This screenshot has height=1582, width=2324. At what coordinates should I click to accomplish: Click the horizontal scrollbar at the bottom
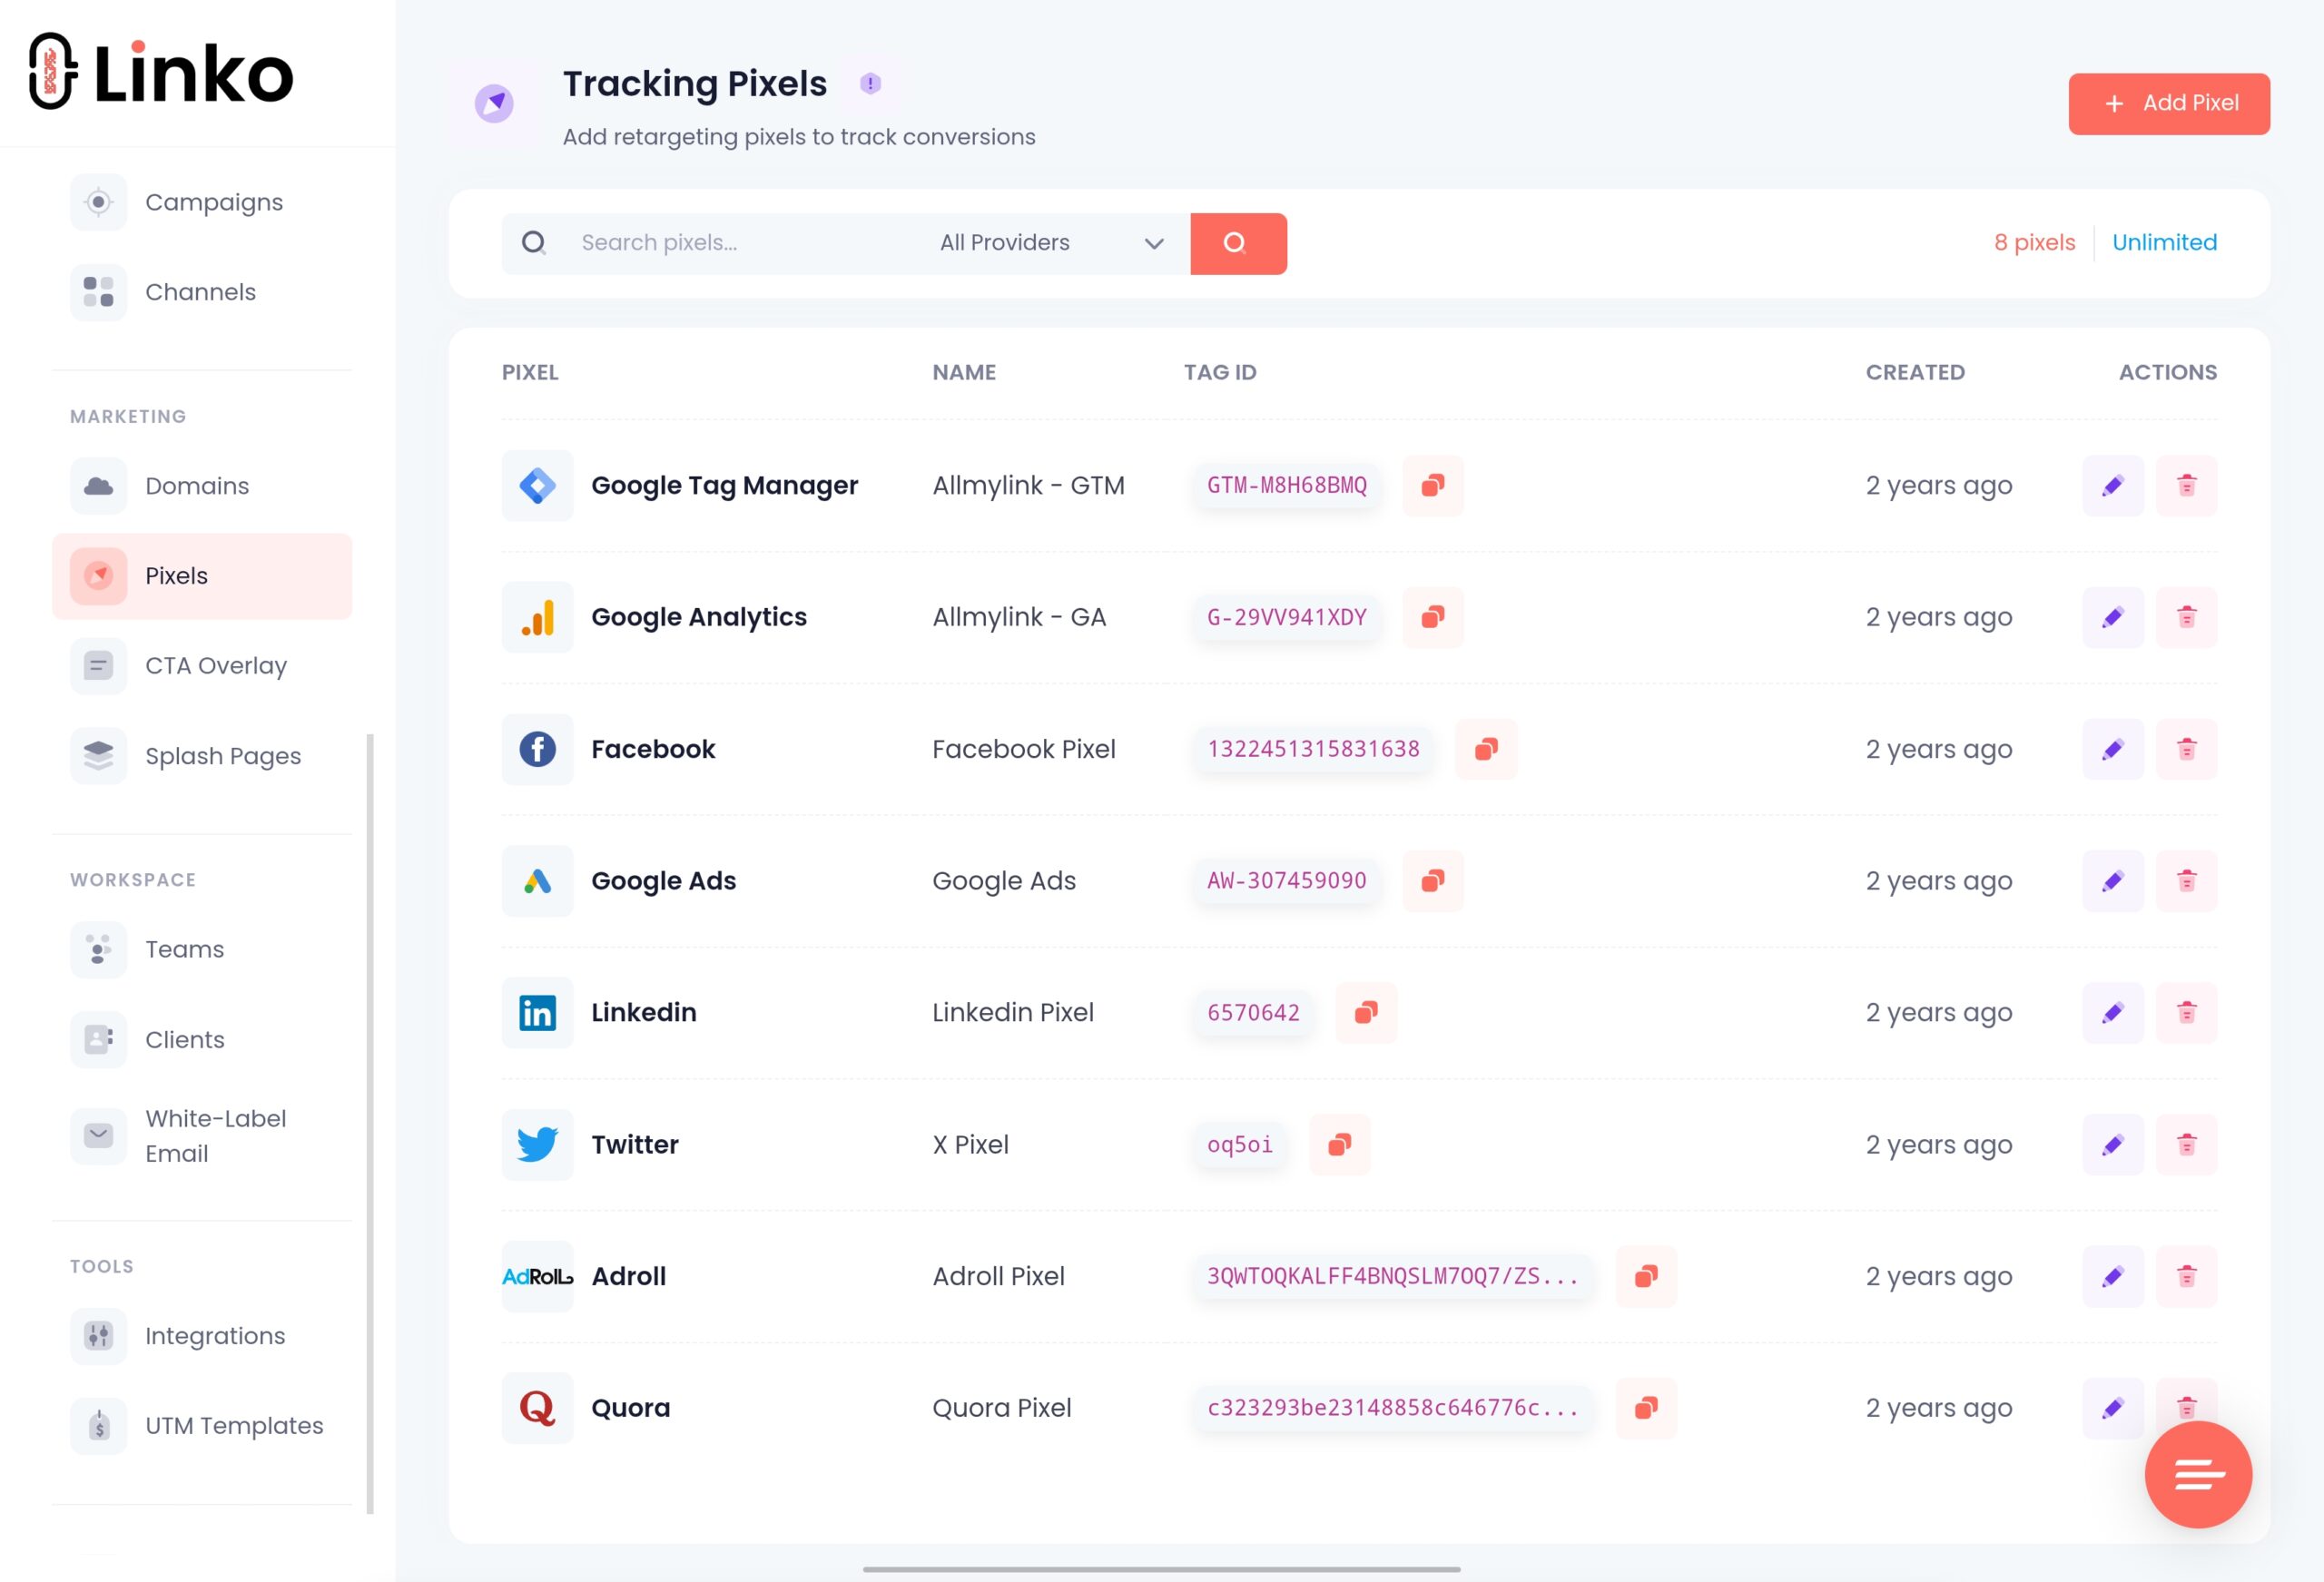1161,1569
